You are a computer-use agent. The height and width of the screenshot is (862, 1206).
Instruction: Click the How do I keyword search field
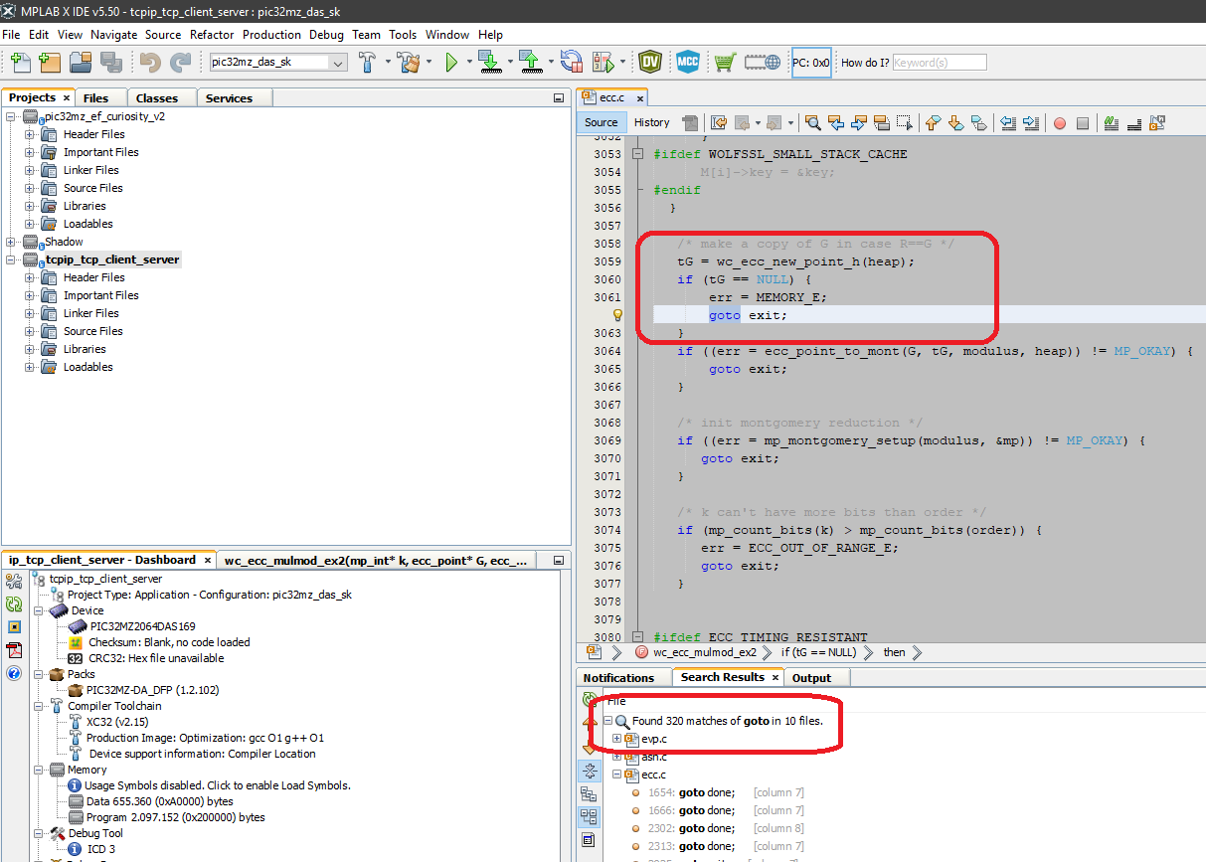click(940, 63)
